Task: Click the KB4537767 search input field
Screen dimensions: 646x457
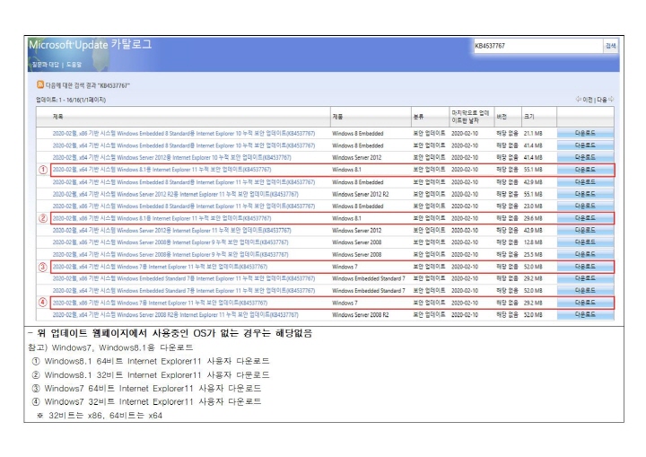Action: coord(536,45)
